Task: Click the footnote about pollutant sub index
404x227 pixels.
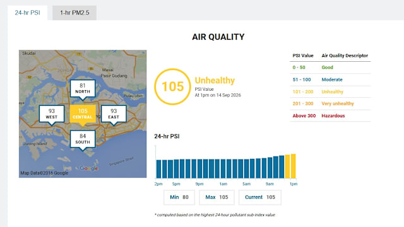Action: (215, 215)
